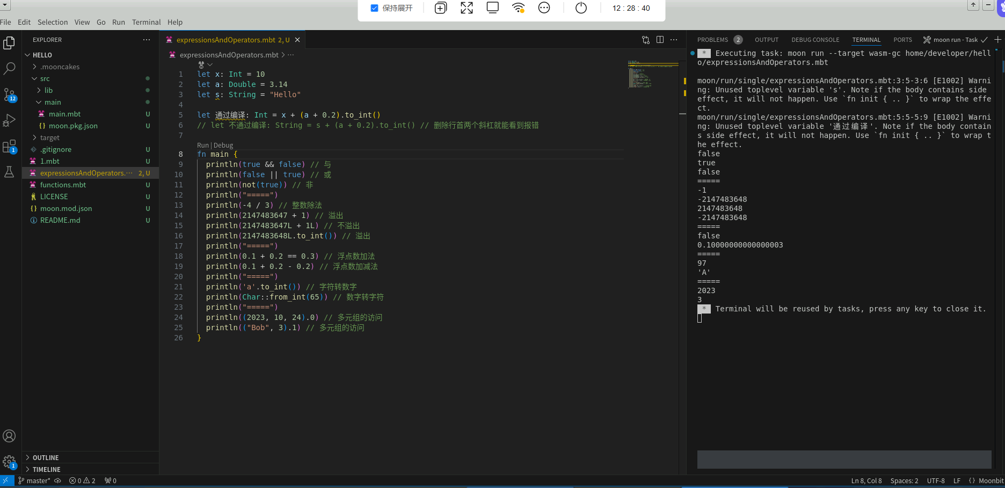1005x488 pixels.
Task: Open functions.mbt in the explorer
Action: pos(63,185)
